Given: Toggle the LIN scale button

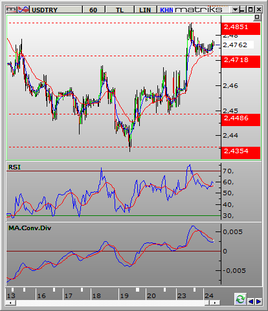Looking at the screenshot, I should pyautogui.click(x=145, y=10).
